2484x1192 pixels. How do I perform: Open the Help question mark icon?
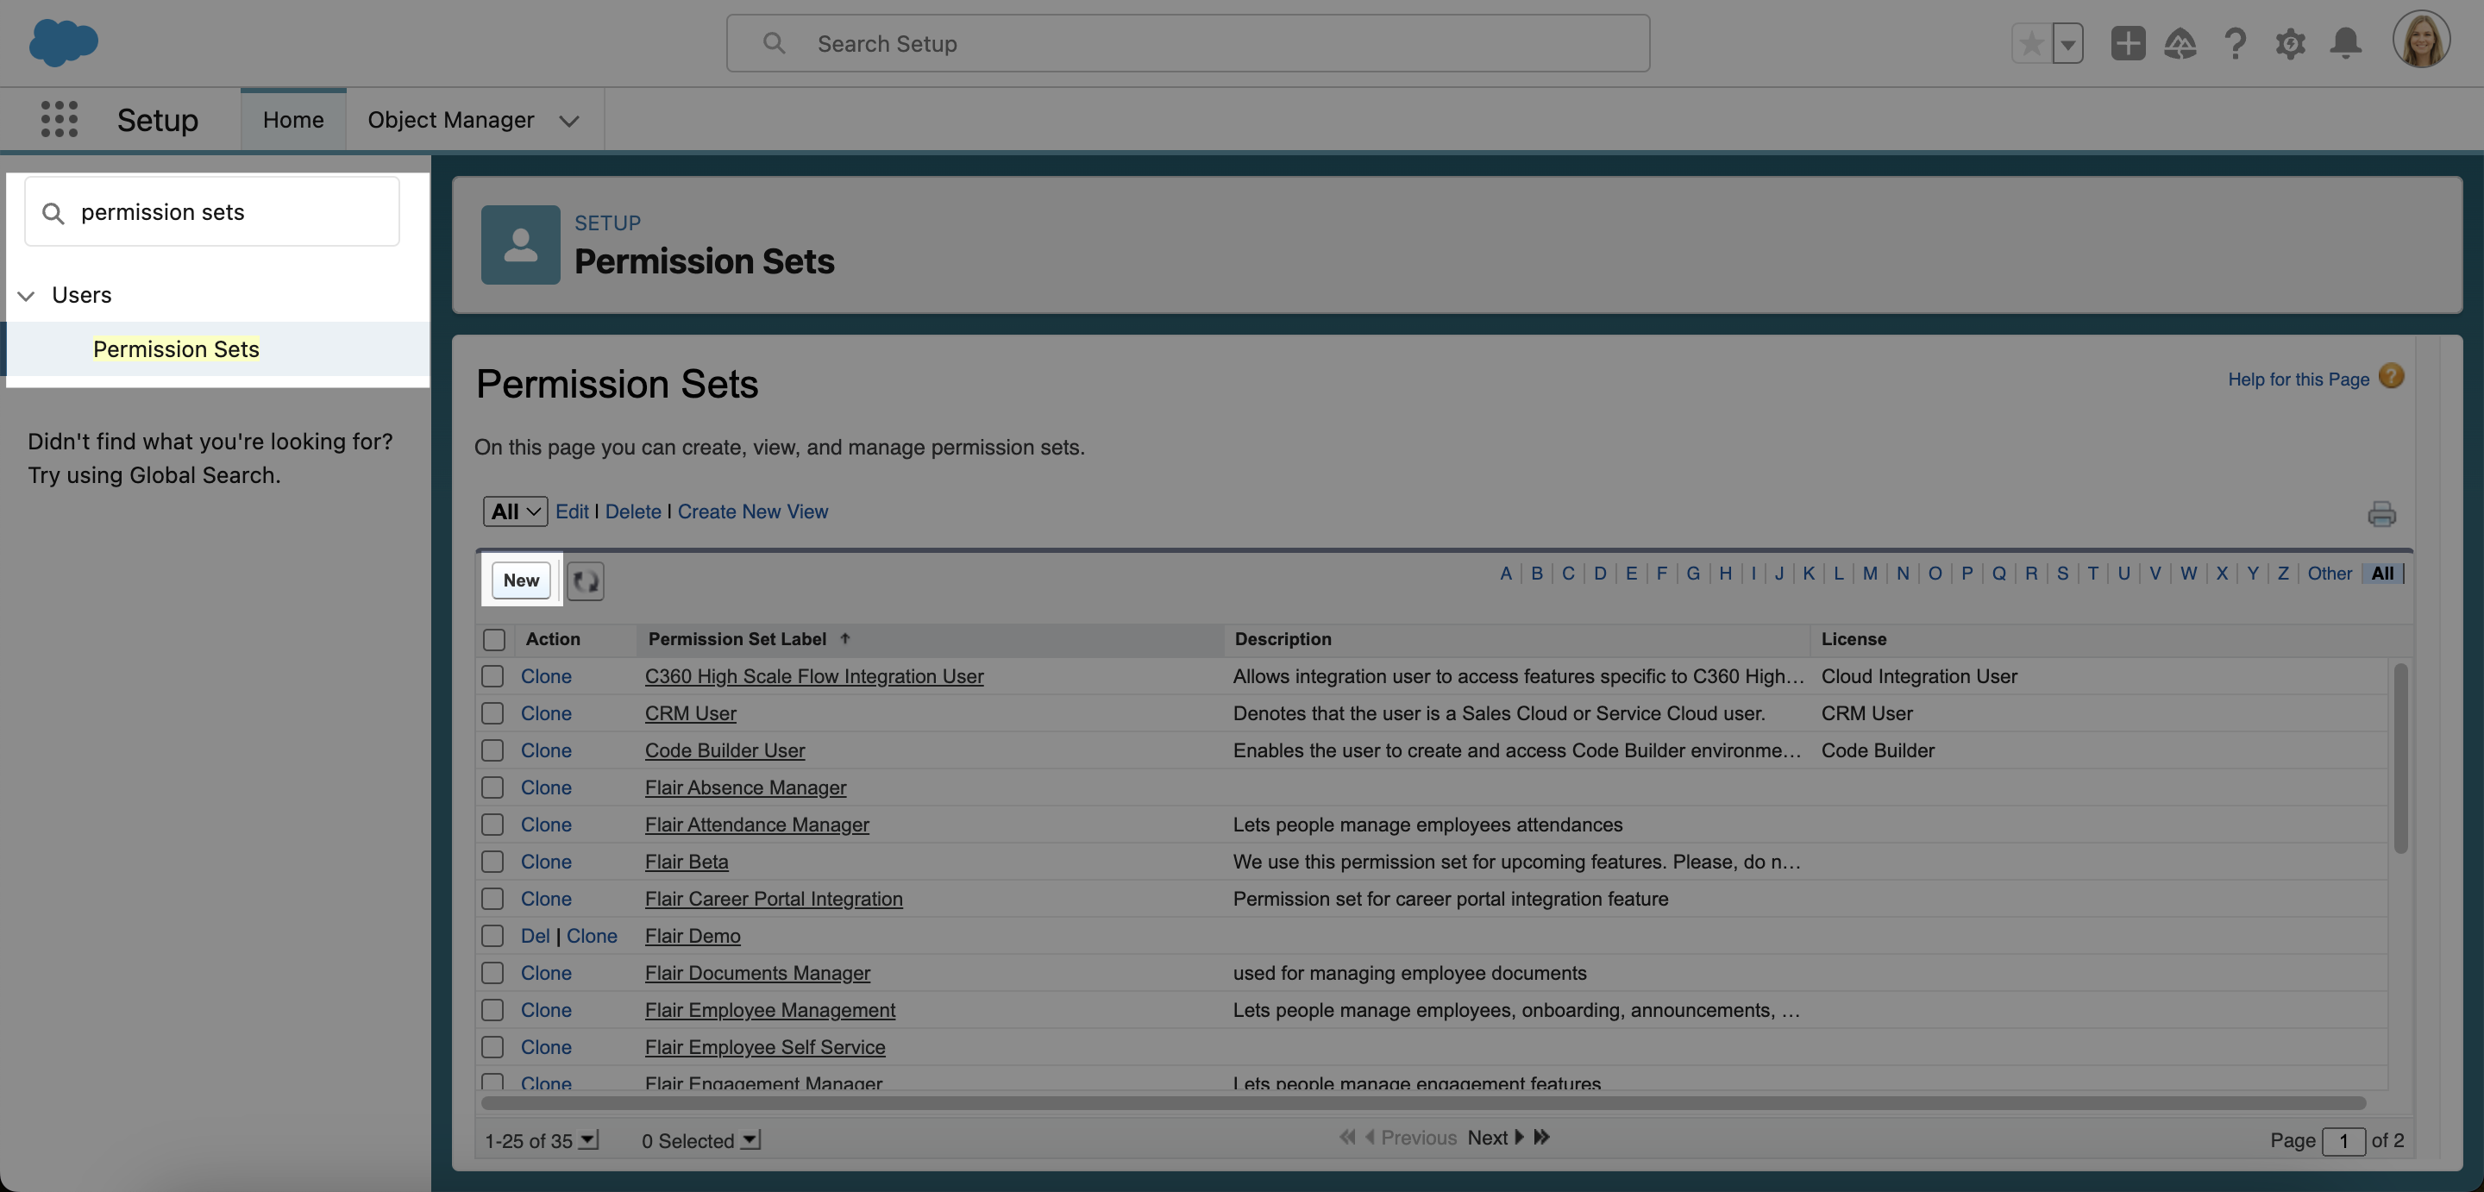[2234, 43]
